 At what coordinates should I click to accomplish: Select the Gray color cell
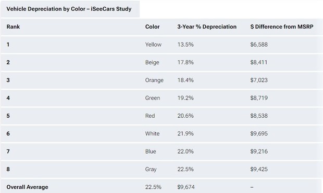[x=151, y=169]
